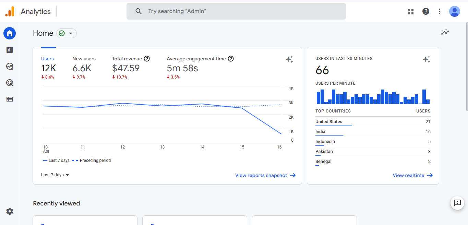Open View reports snapshot link

click(x=265, y=175)
